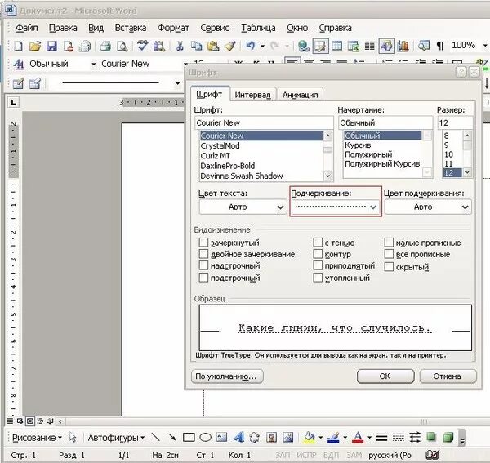Insert hyperlink globe icon

(x=303, y=47)
